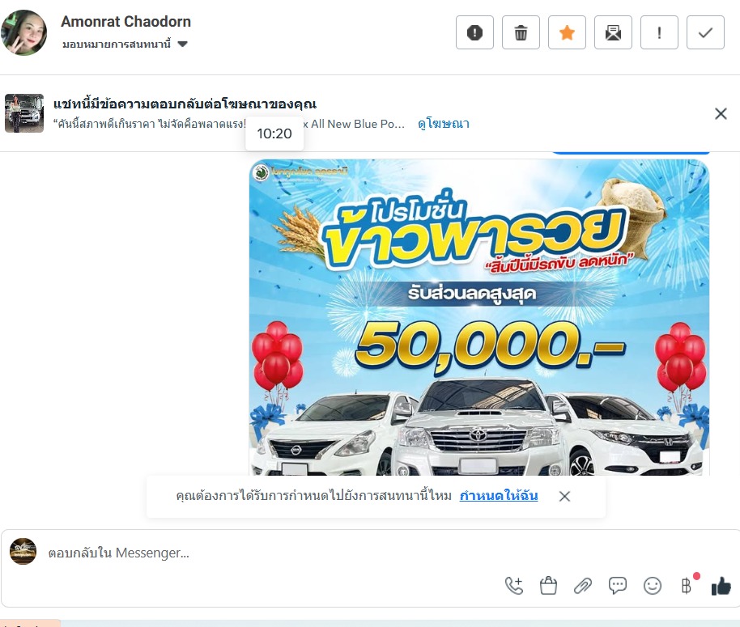Mark conversation as unread envelope icon
This screenshot has height=627, width=740.
tap(613, 32)
